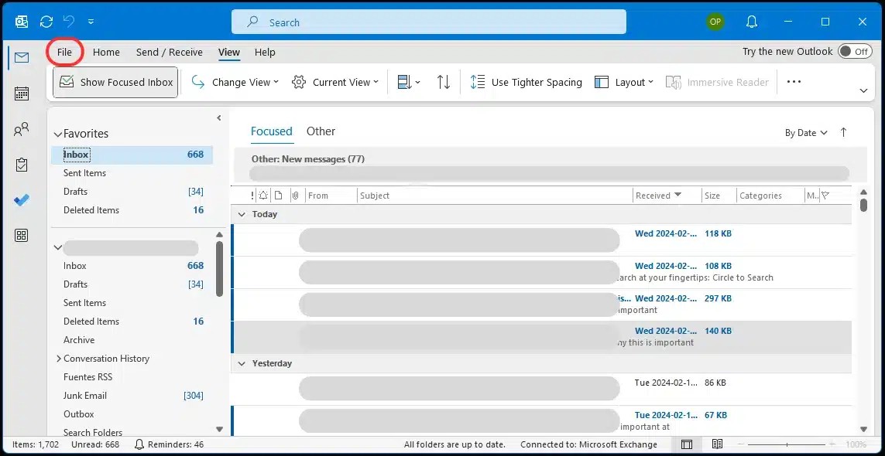The height and width of the screenshot is (456, 885).
Task: Click the three-dot more commands button
Action: coord(794,82)
